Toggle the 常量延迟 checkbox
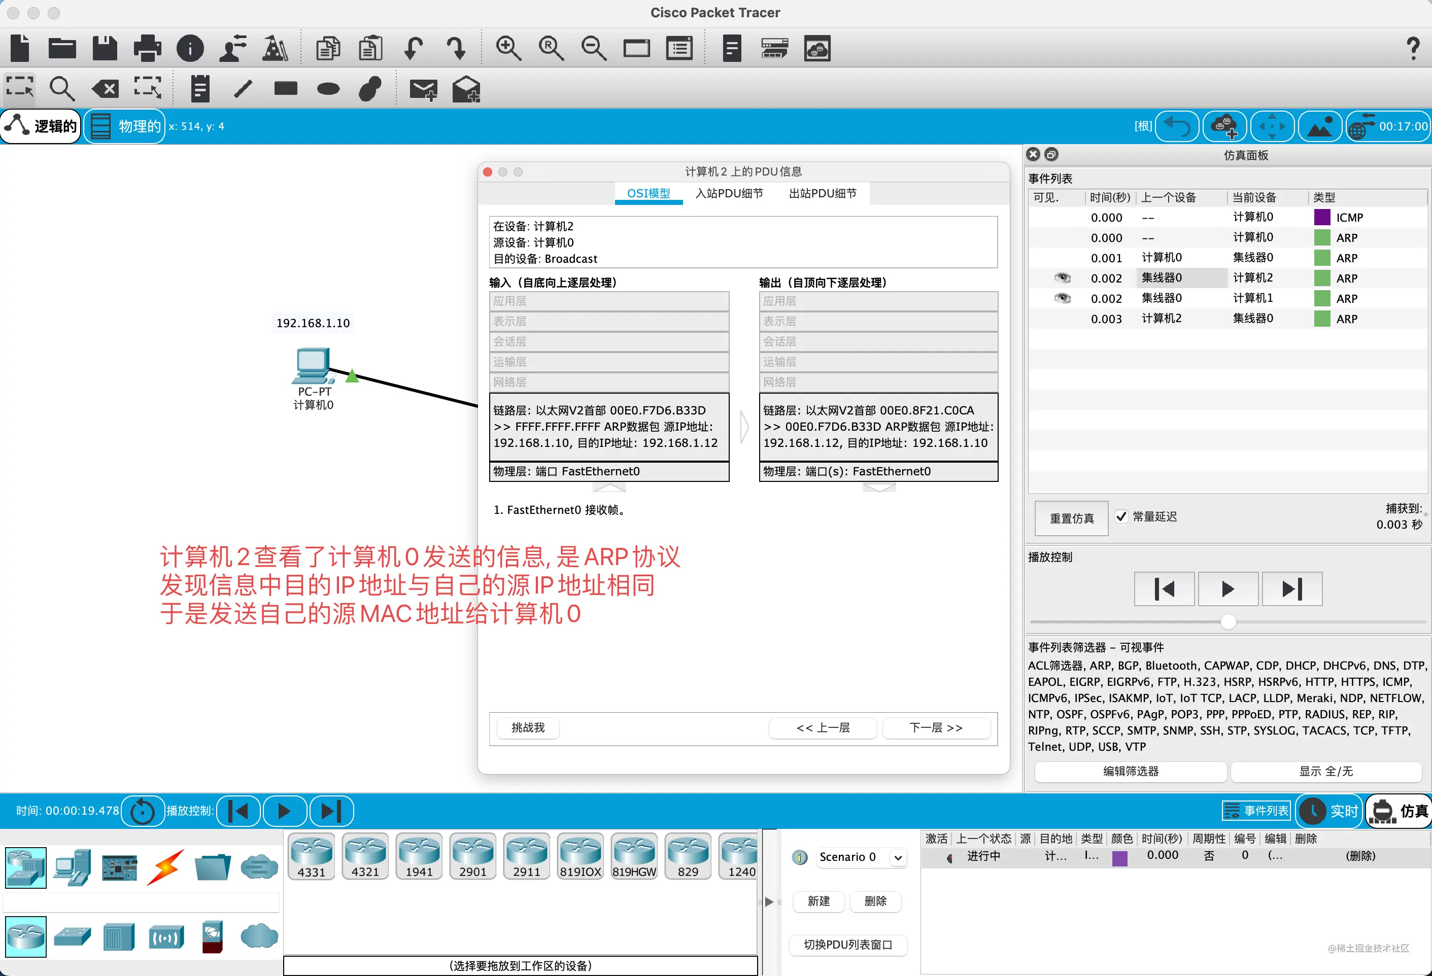This screenshot has width=1432, height=976. point(1121,516)
